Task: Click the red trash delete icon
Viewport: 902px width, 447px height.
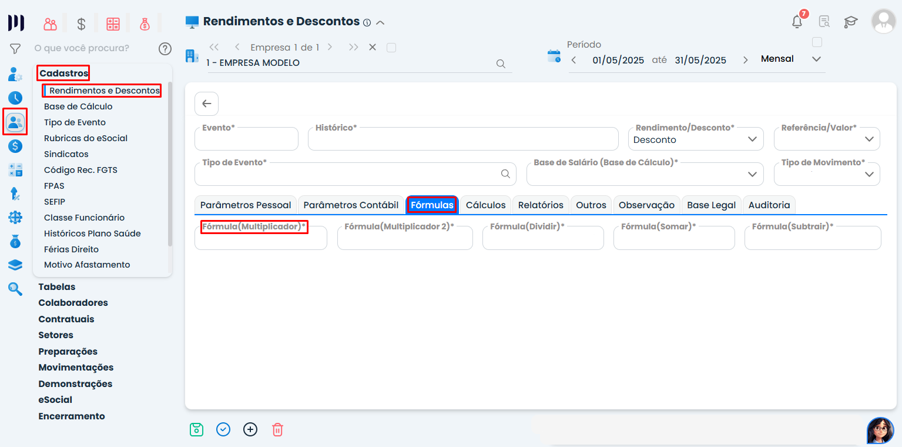Action: click(277, 429)
